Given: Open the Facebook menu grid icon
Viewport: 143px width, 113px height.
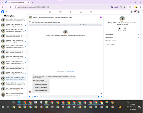Looking at the screenshot, I should 131,12.
